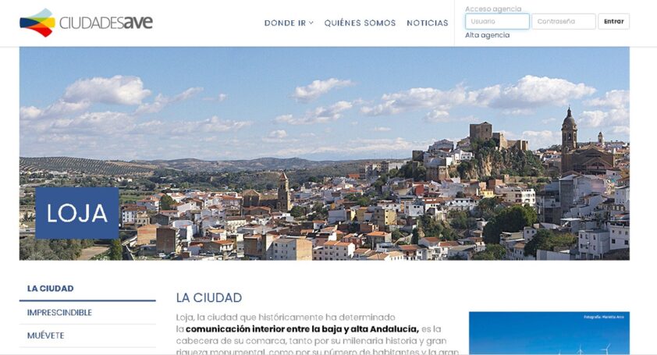Expand the chevron next to DONDE IR
Viewport: 657px width, 355px height.
(x=311, y=23)
